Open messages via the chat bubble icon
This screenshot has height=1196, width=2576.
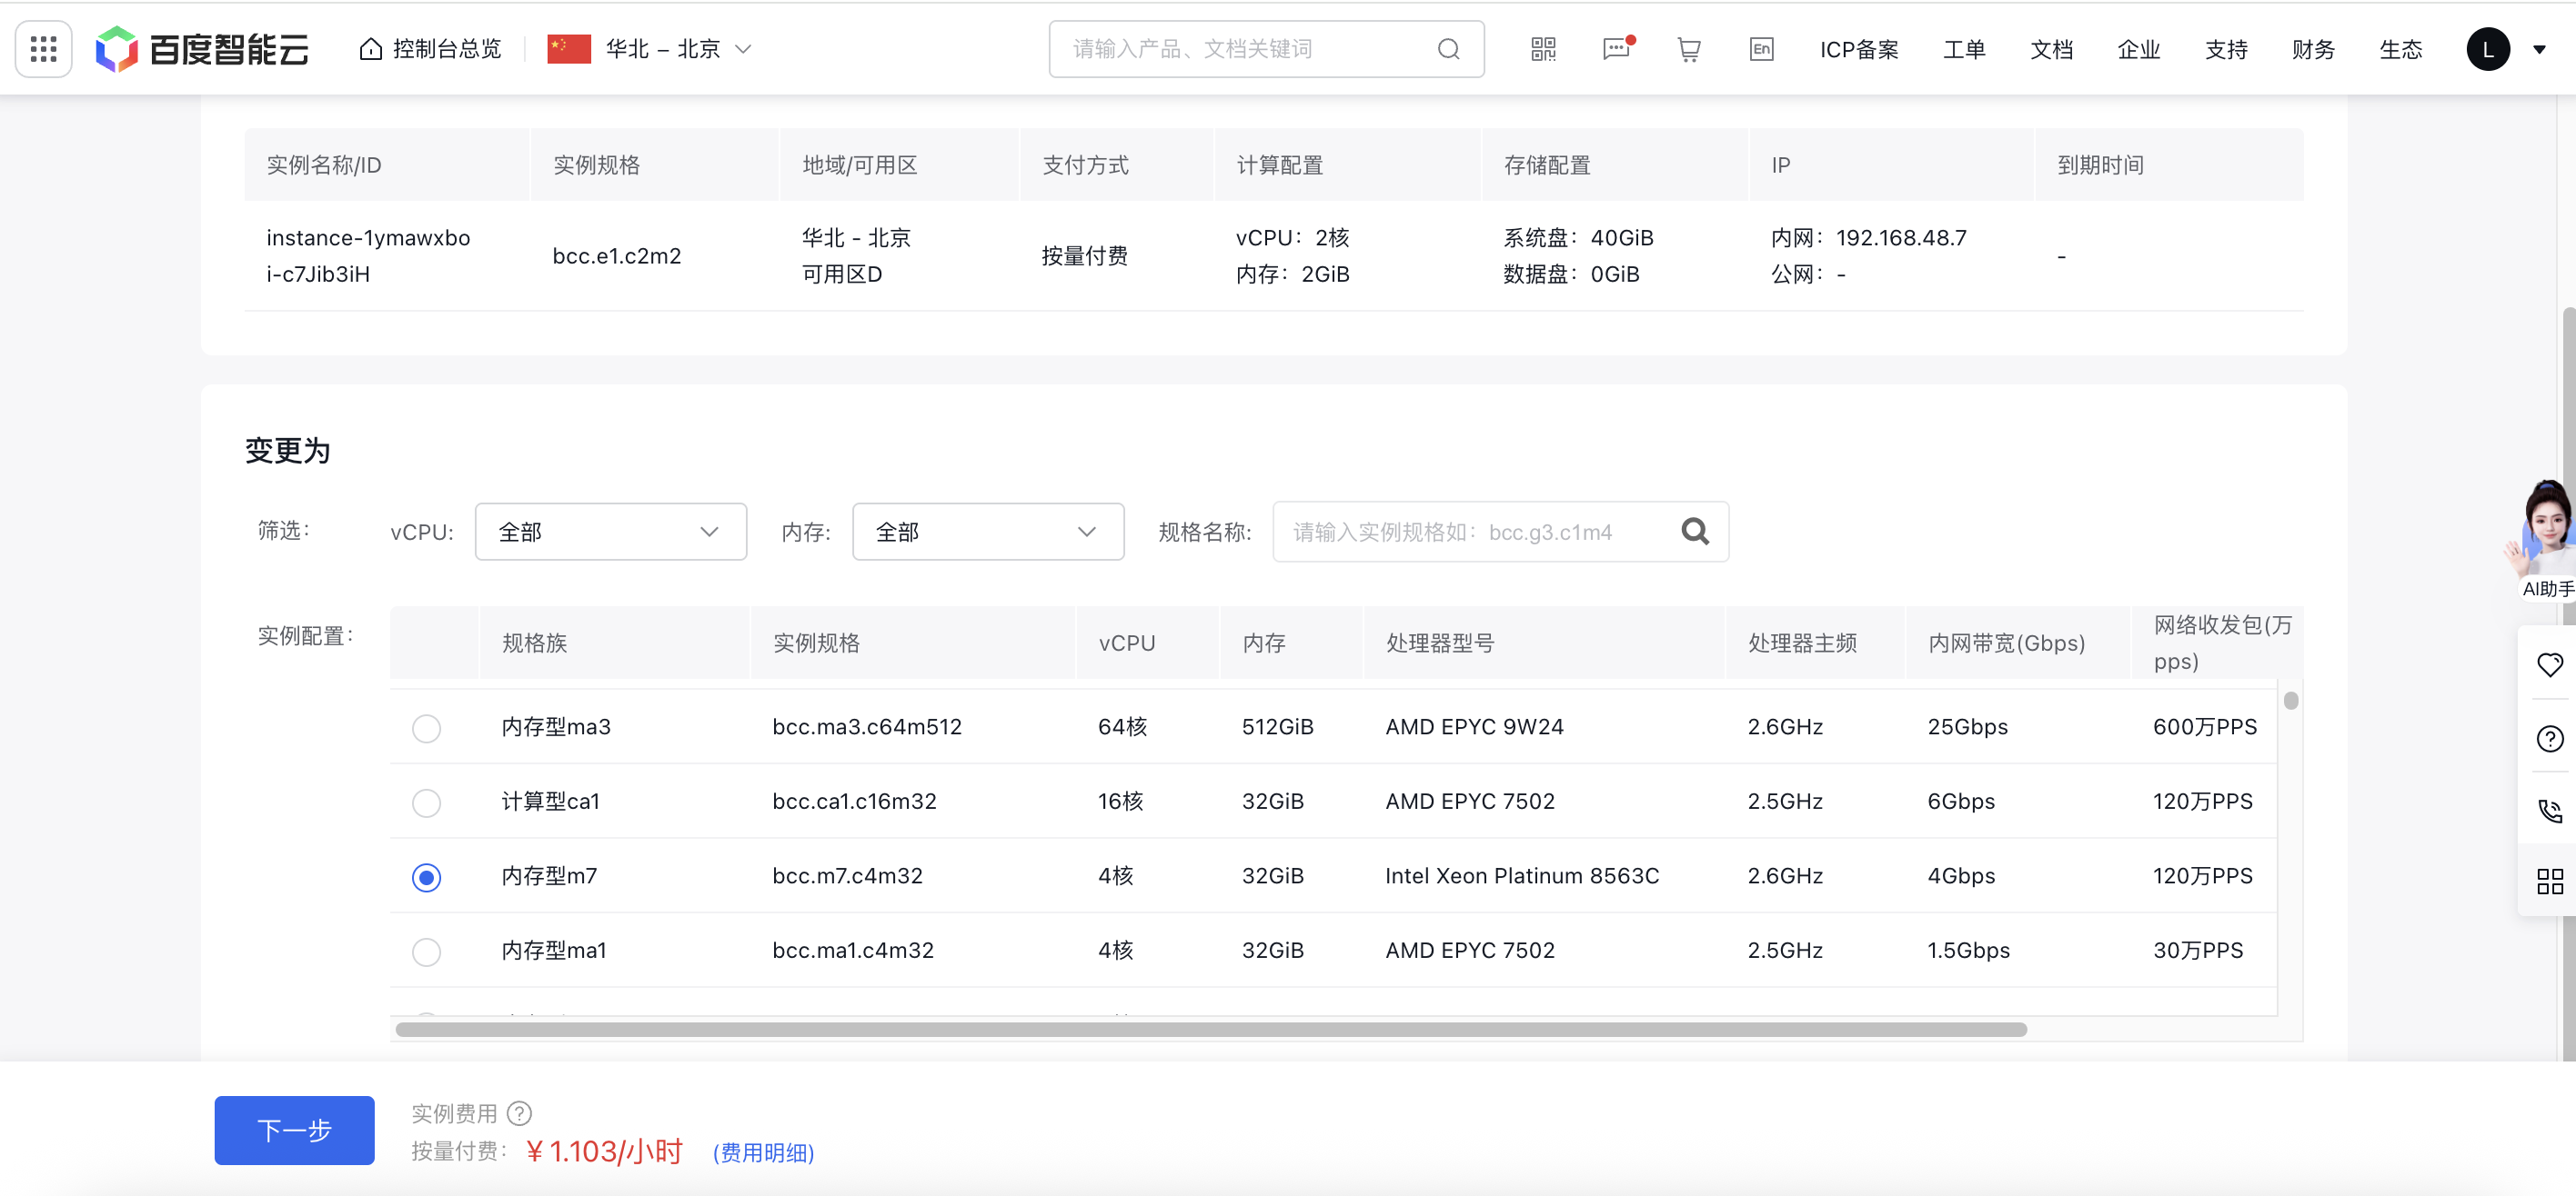point(1616,48)
